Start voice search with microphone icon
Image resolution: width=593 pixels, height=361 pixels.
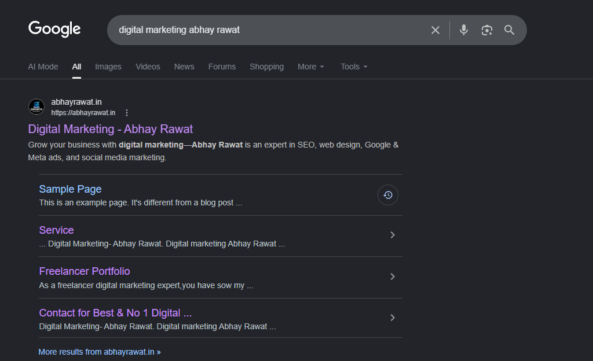(463, 30)
